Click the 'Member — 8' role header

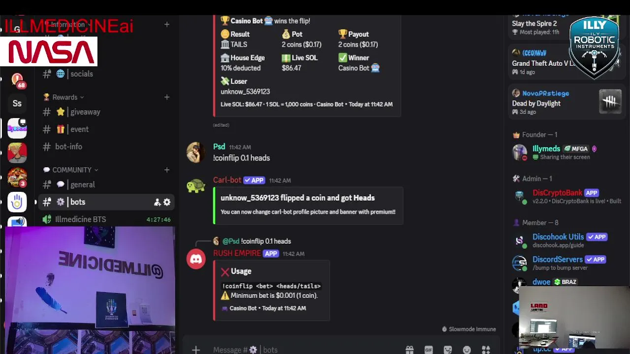[x=540, y=223]
